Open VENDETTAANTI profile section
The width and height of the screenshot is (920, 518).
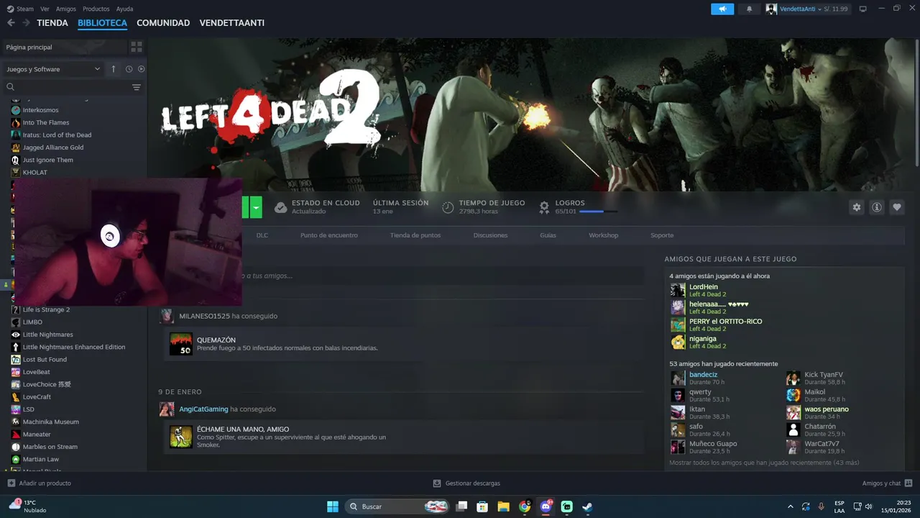(232, 23)
